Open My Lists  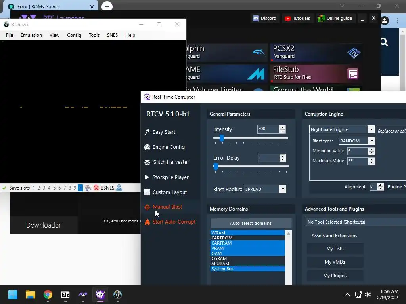point(335,249)
